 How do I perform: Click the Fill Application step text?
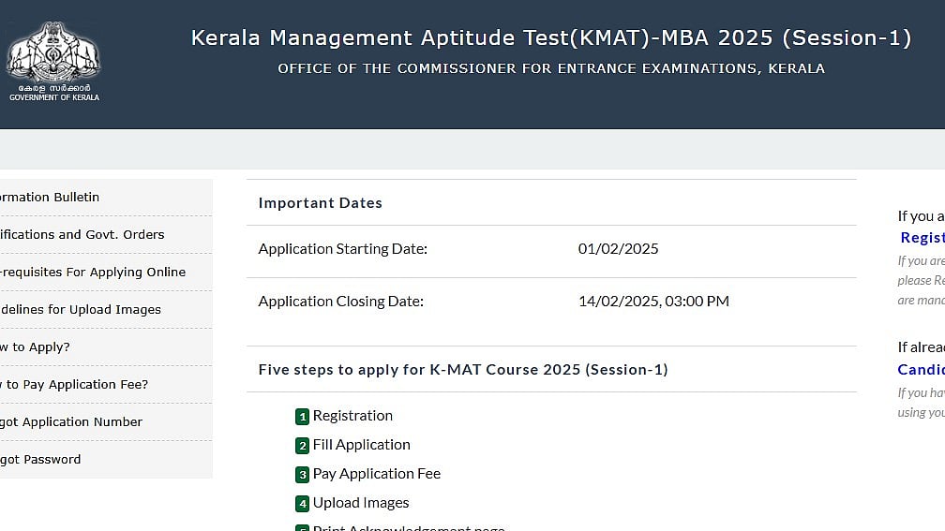click(x=361, y=445)
